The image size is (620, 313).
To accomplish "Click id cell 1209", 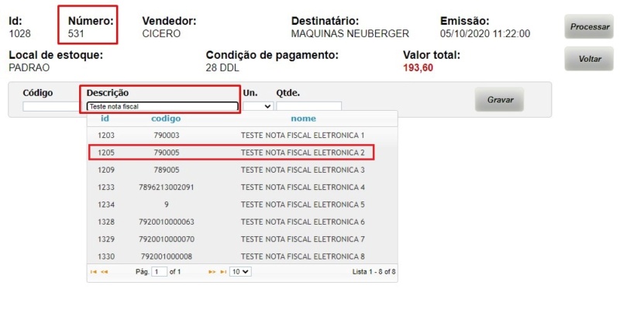I will (106, 170).
